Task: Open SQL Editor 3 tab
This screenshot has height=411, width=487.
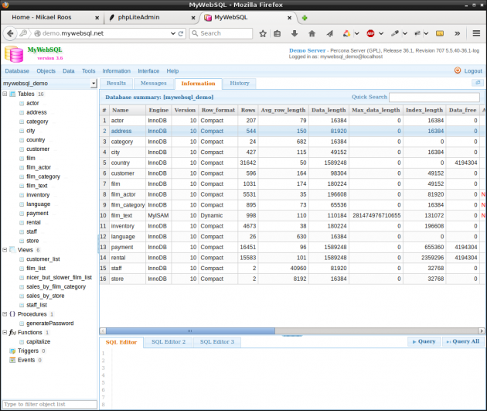Action: pos(216,342)
